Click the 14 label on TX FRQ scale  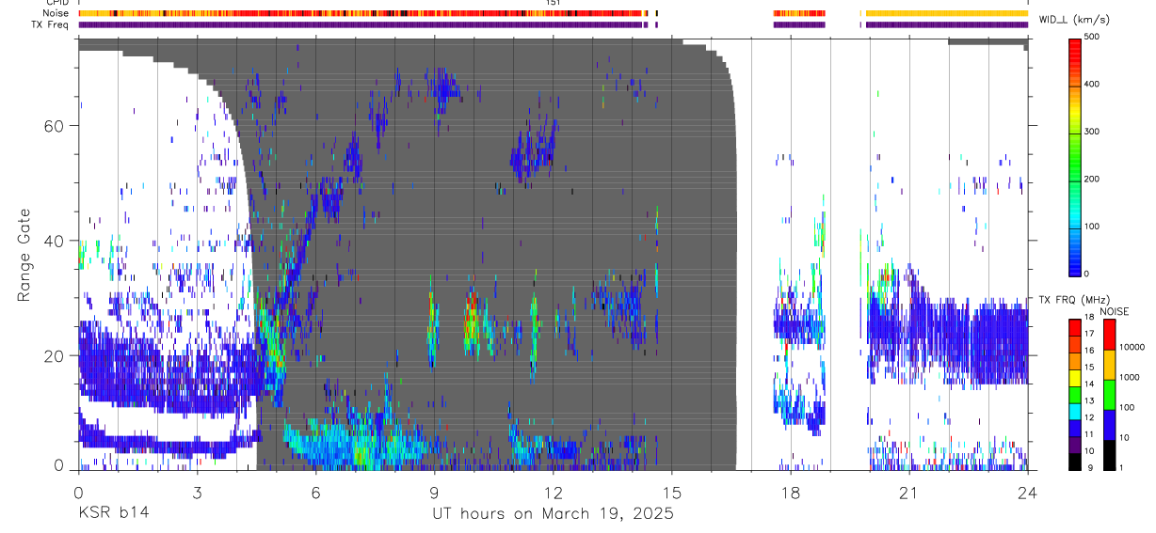1090,385
